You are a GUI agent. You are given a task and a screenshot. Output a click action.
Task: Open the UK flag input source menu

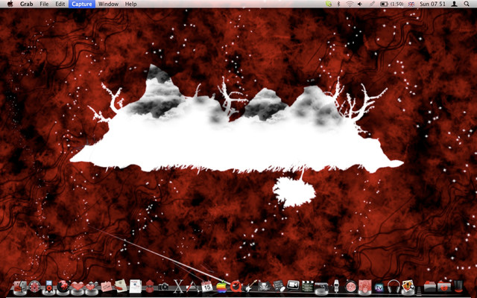click(x=411, y=4)
